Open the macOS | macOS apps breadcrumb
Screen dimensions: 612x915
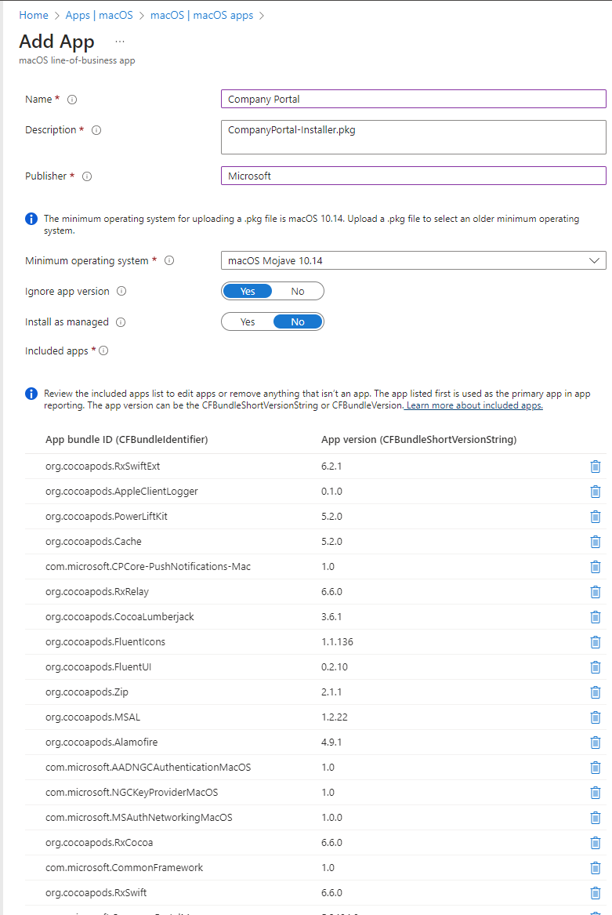point(202,15)
